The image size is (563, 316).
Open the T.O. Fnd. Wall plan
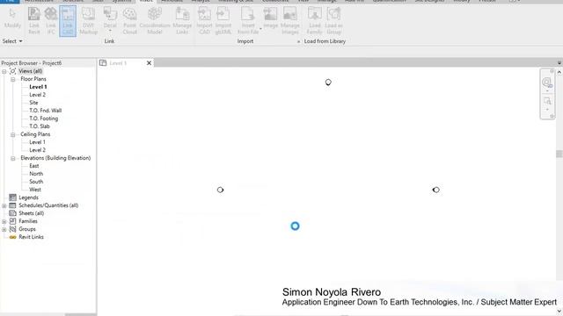pyautogui.click(x=46, y=111)
